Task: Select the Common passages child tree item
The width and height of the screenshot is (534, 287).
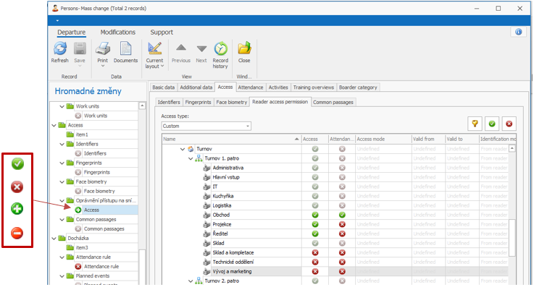Action: pos(104,229)
